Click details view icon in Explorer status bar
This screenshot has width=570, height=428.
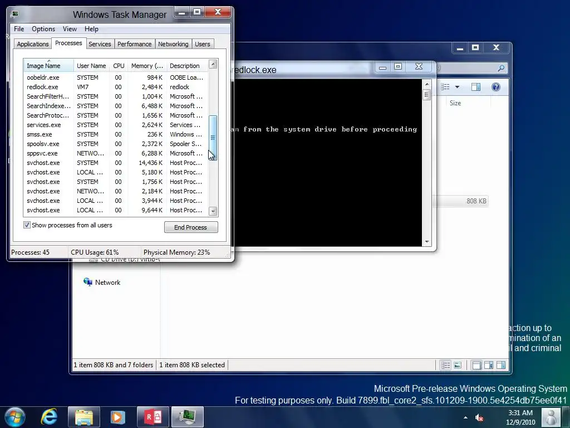tap(446, 365)
